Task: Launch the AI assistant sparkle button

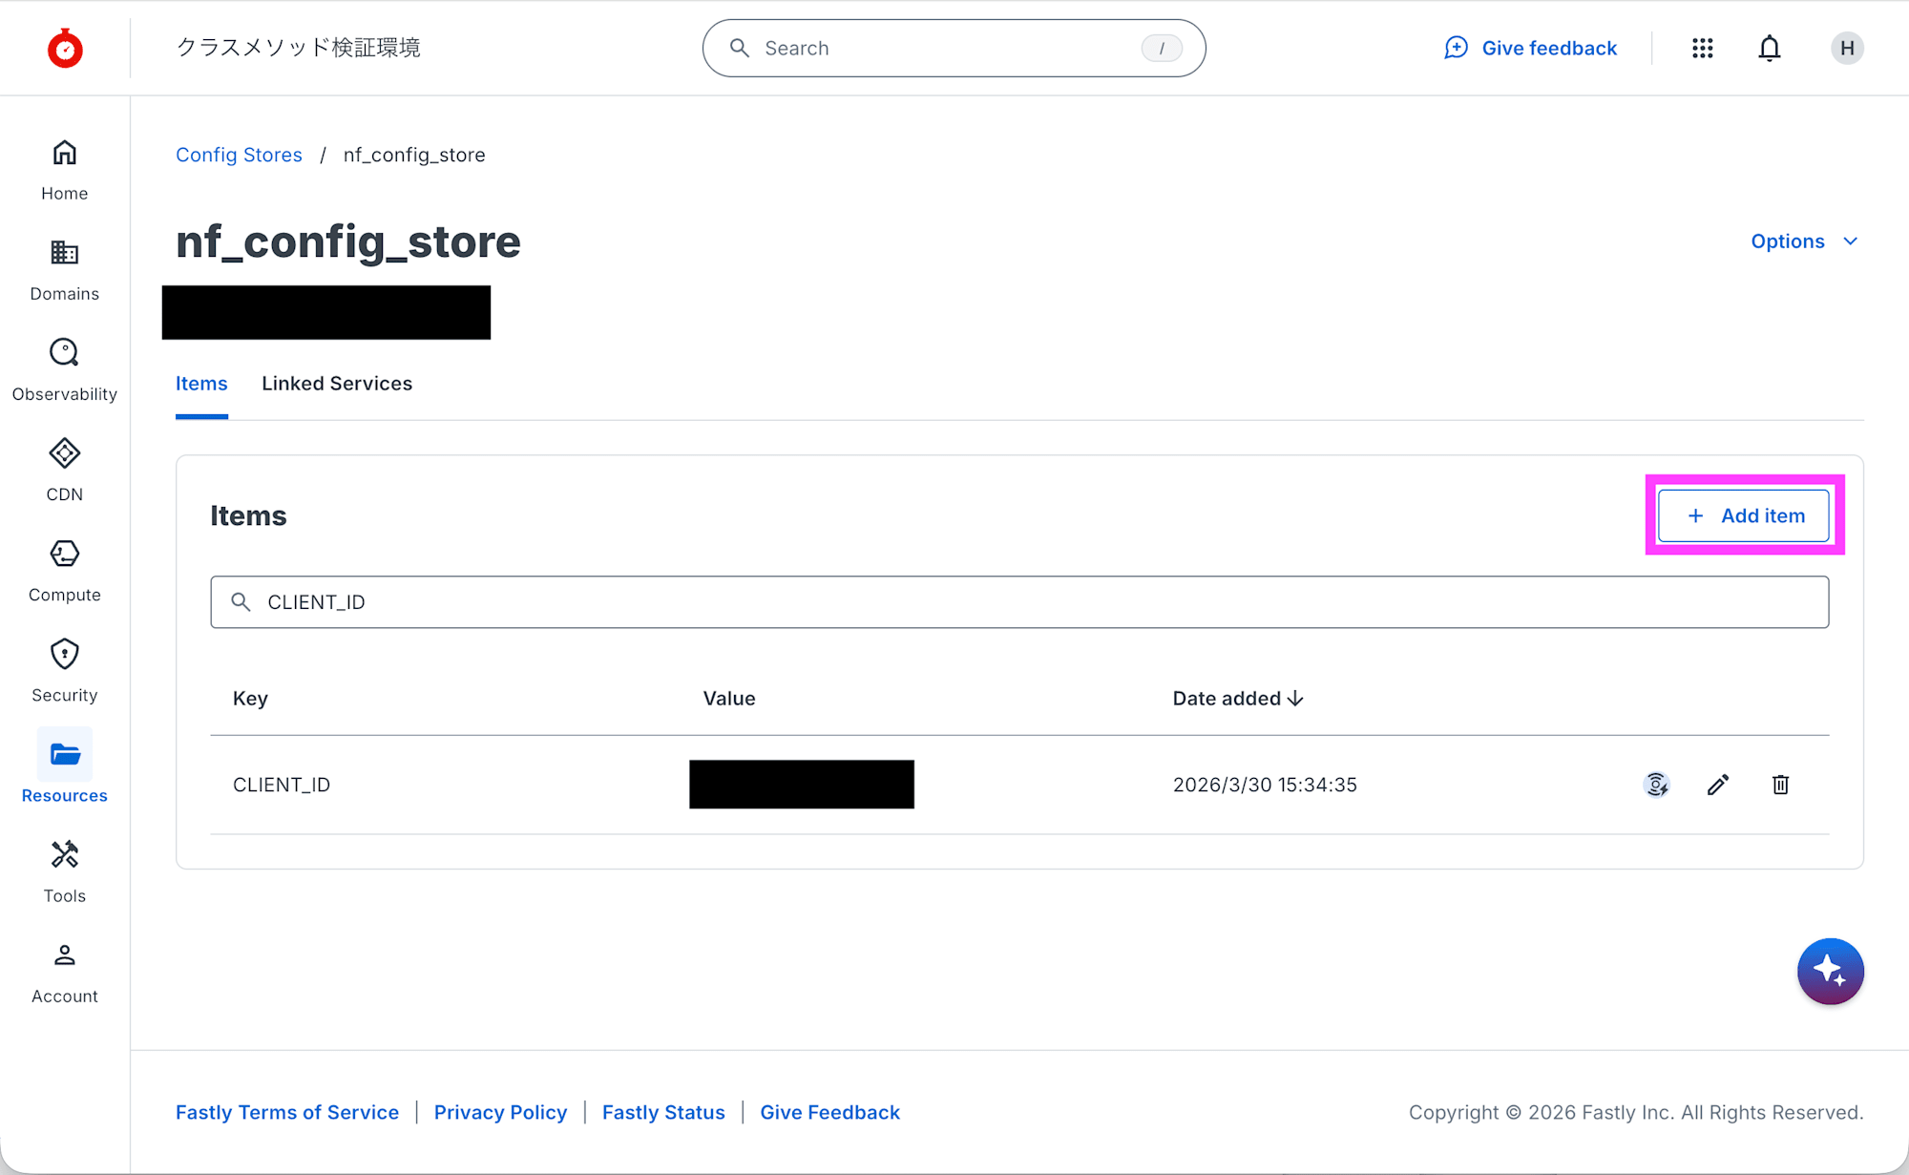Action: tap(1830, 971)
